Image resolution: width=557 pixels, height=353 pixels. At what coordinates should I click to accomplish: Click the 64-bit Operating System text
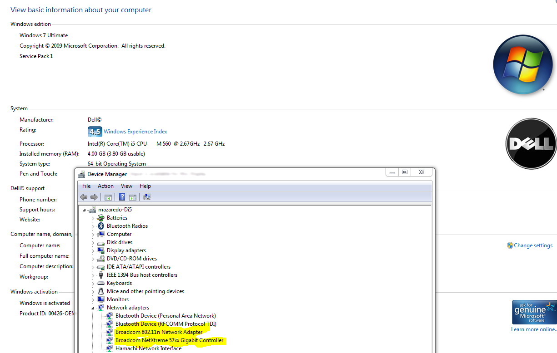coord(117,164)
